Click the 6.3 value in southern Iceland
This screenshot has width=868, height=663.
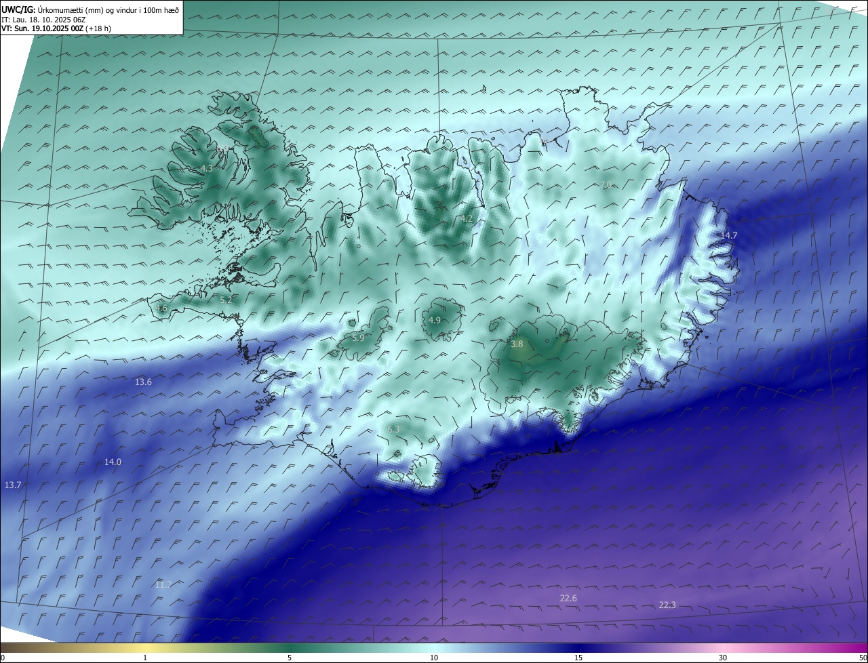coord(393,429)
